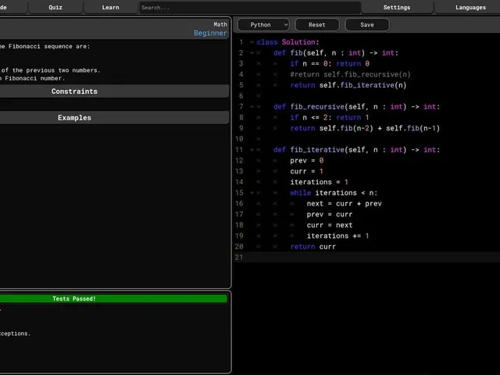
Task: Click the 'curr = next' code line
Action: pyautogui.click(x=330, y=225)
